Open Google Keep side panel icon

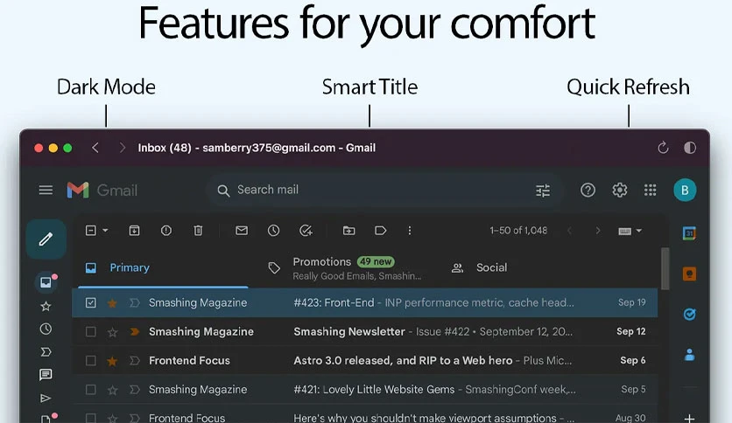point(689,274)
